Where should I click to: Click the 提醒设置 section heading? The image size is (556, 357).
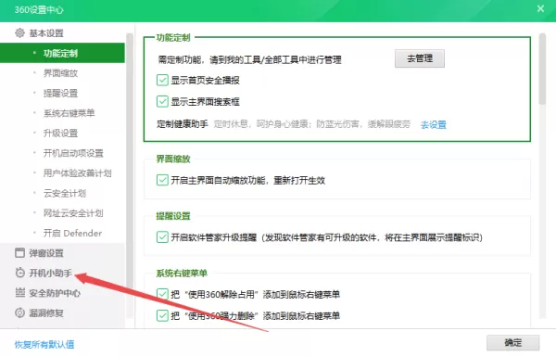tap(173, 216)
